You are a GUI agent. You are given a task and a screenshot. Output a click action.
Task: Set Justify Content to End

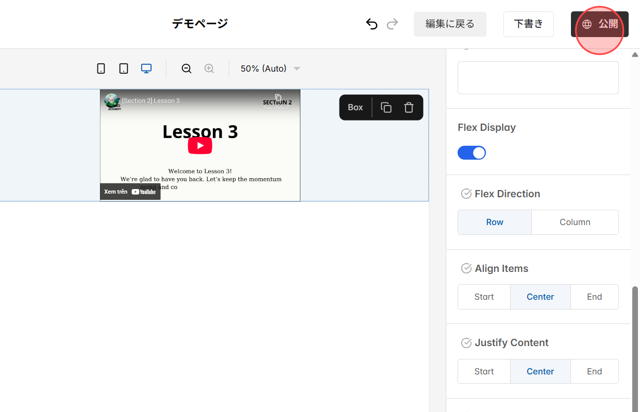pos(595,371)
